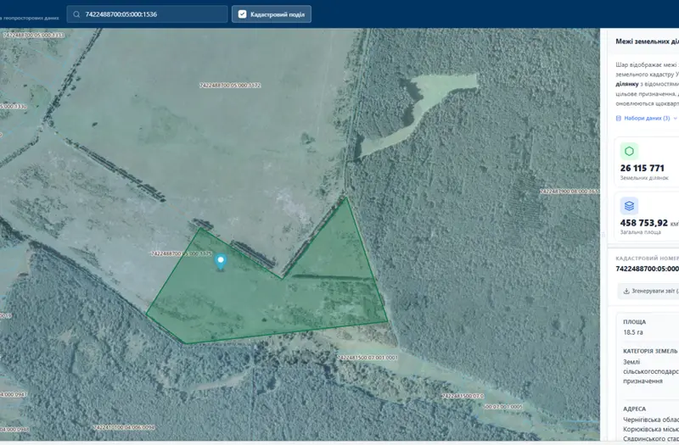Click the blue location pin marker on the map
The height and width of the screenshot is (445, 679).
coord(221,262)
